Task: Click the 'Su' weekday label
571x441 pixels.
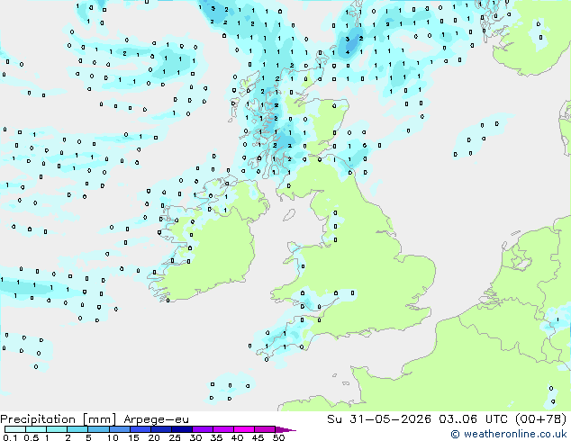Action: click(x=334, y=418)
